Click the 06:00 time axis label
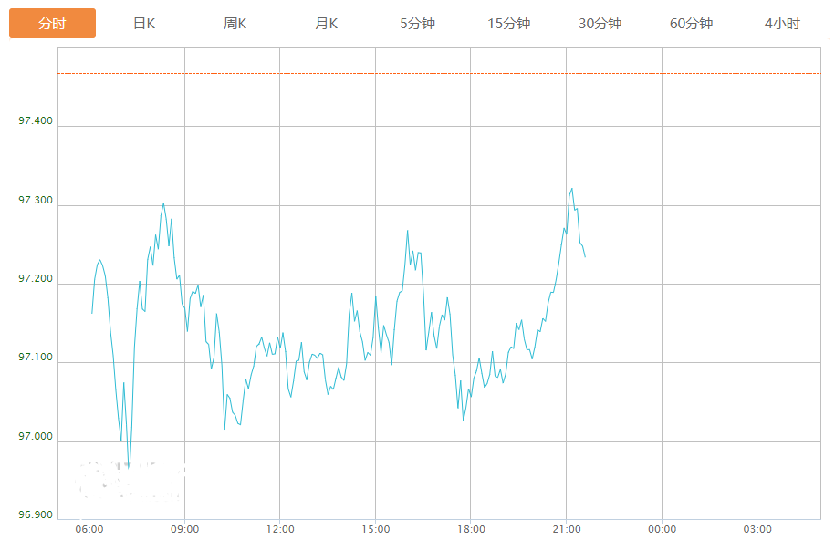 click(x=89, y=529)
